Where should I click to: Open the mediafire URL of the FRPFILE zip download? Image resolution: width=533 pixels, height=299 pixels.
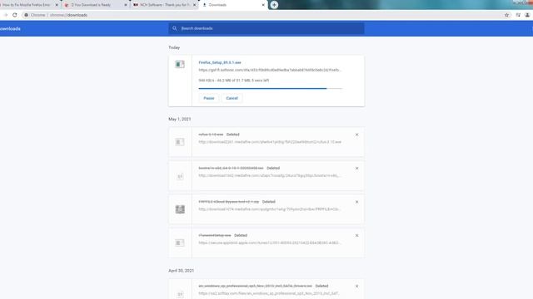point(270,209)
